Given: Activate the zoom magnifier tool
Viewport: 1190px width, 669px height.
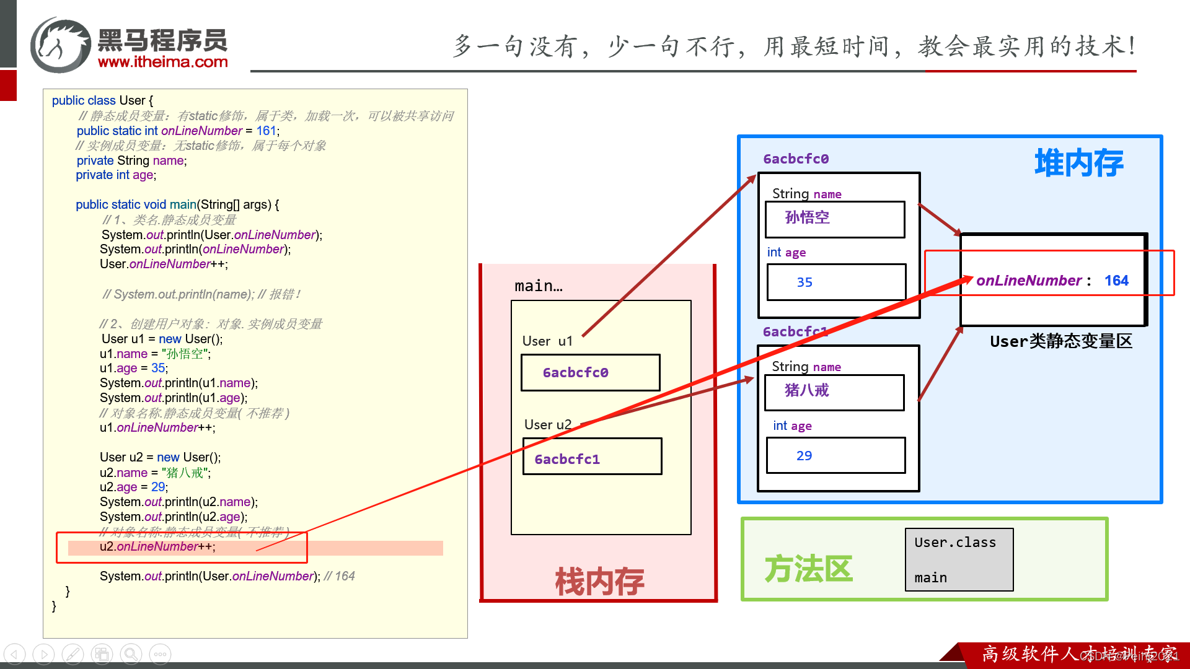Looking at the screenshot, I should (x=131, y=654).
